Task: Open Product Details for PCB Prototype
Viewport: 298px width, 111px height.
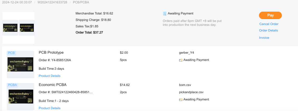Action: tap(49, 76)
